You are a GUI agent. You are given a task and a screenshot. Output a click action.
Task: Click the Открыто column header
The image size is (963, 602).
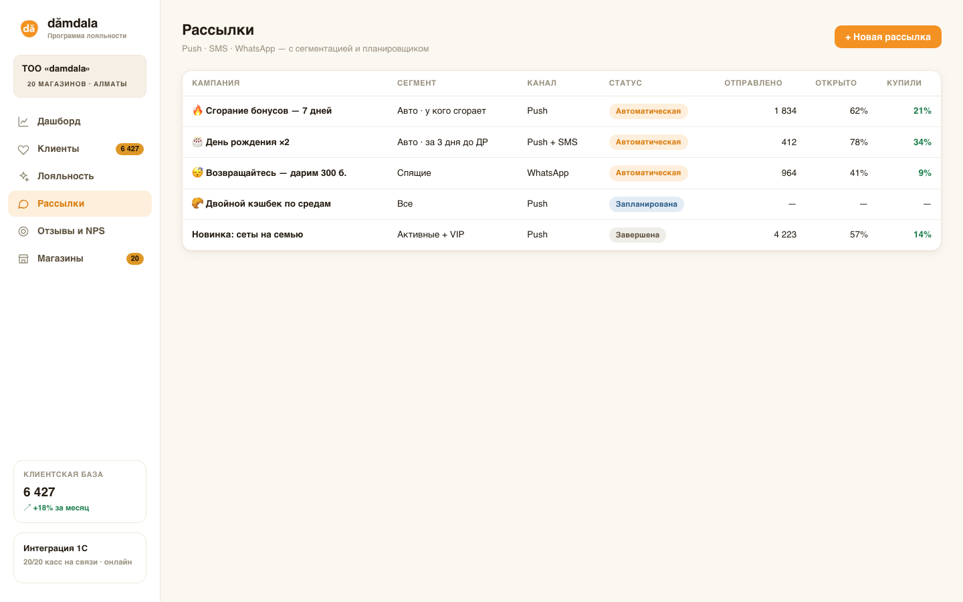click(x=836, y=83)
